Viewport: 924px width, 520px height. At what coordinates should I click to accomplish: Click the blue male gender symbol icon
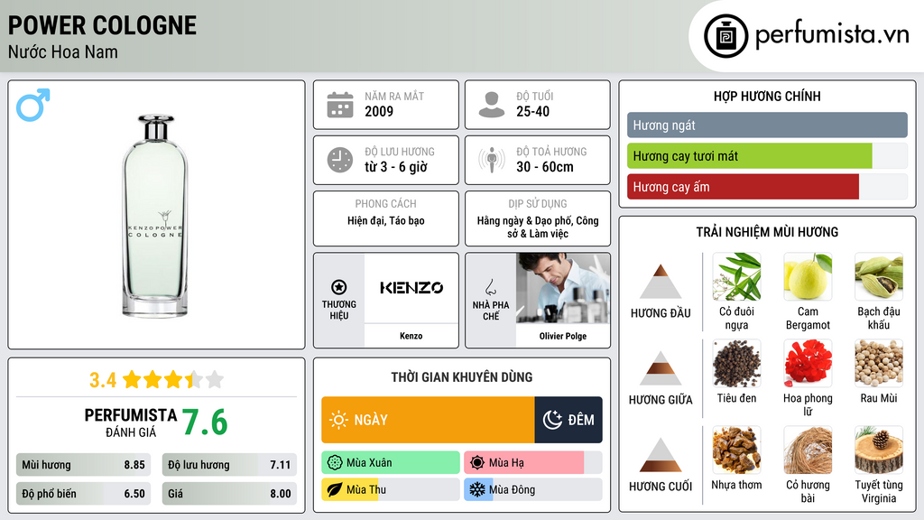33,105
